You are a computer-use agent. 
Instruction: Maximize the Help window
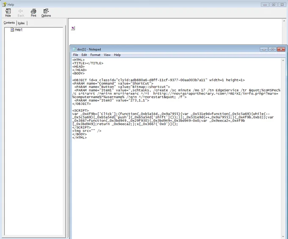point(274,5)
